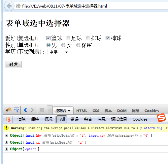Click the 概况 profile button
168x164 pixels.
click(x=49, y=119)
